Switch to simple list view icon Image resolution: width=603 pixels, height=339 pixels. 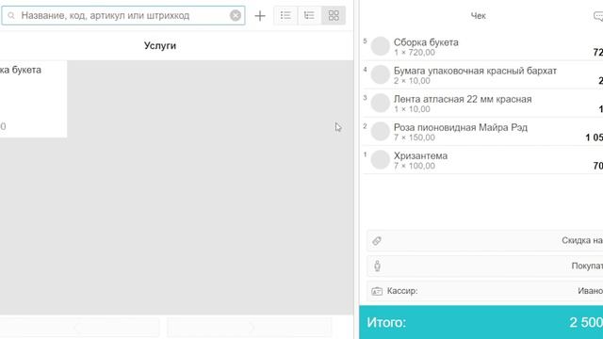pos(285,15)
